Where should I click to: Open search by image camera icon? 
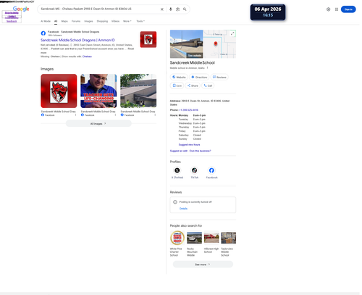point(177,9)
